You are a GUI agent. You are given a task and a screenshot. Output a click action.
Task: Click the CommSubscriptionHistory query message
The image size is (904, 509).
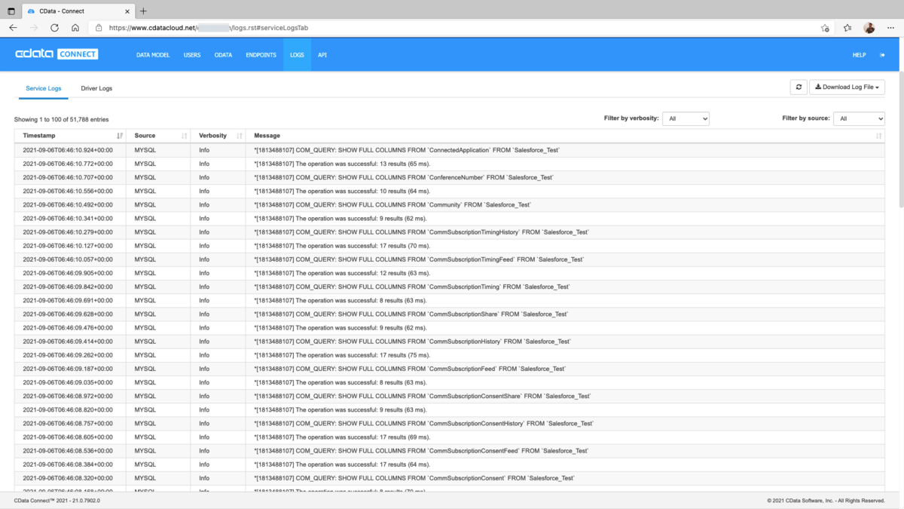pyautogui.click(x=412, y=342)
